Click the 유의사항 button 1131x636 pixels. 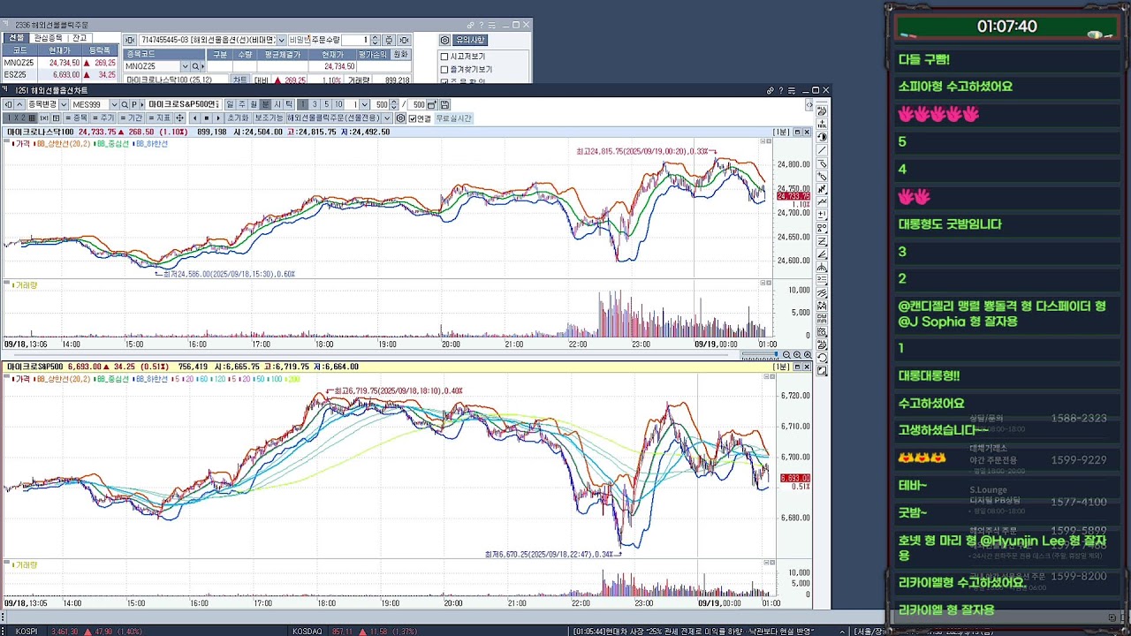pyautogui.click(x=470, y=40)
